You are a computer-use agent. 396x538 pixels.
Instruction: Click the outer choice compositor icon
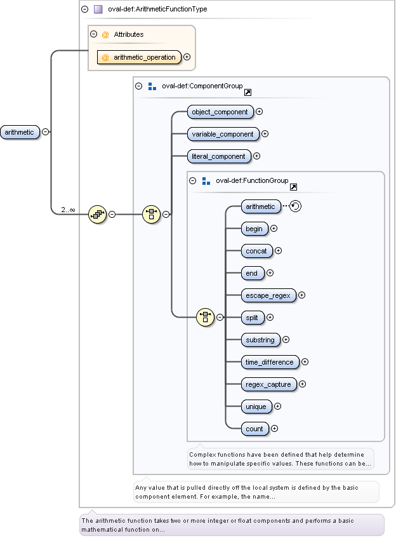coord(151,214)
